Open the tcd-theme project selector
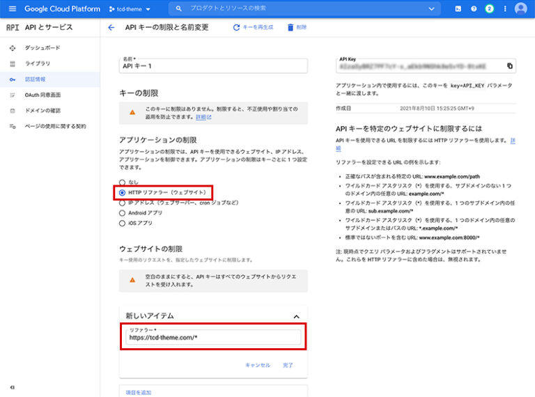The width and height of the screenshot is (535, 397). (x=130, y=9)
